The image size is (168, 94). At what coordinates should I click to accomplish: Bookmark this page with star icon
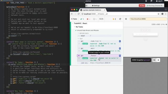coord(159,14)
